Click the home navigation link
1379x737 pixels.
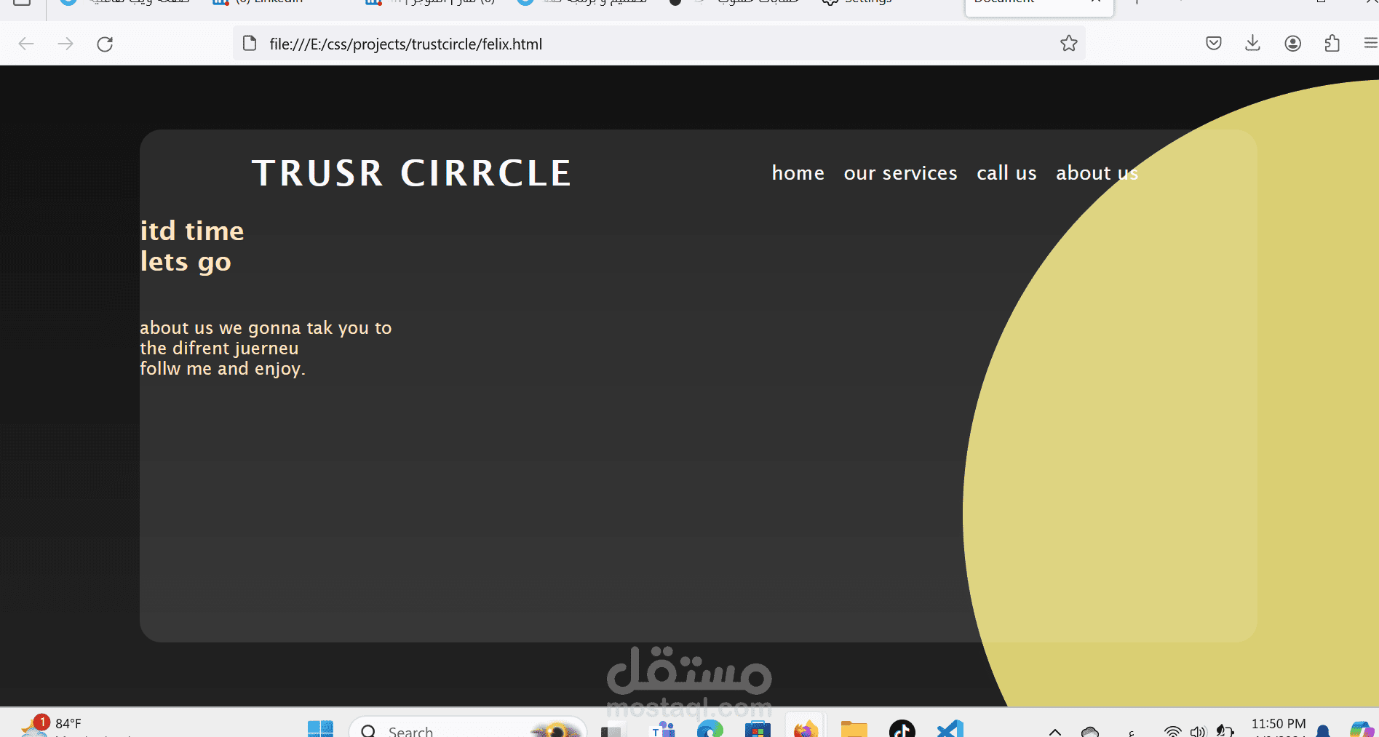coord(798,173)
